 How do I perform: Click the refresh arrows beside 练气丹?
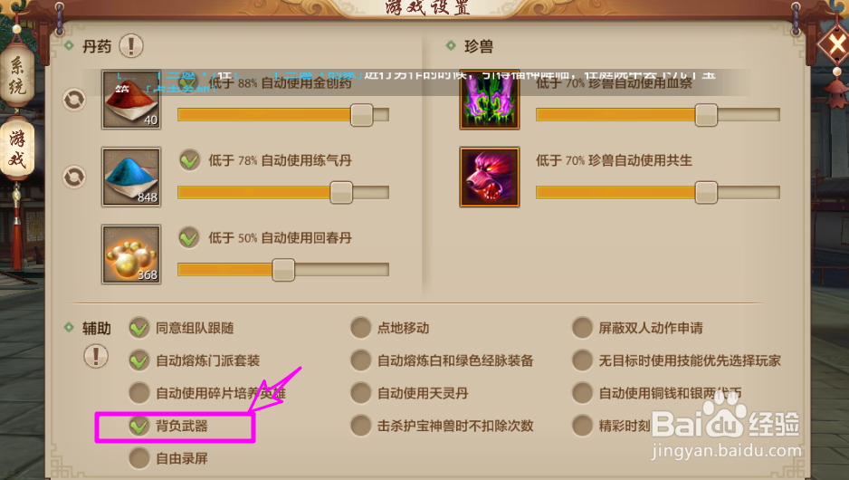tap(74, 178)
